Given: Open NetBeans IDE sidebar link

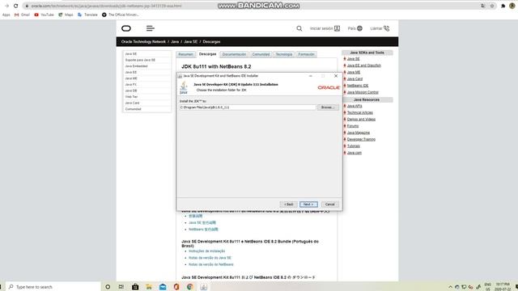Looking at the screenshot, I should click(358, 86).
